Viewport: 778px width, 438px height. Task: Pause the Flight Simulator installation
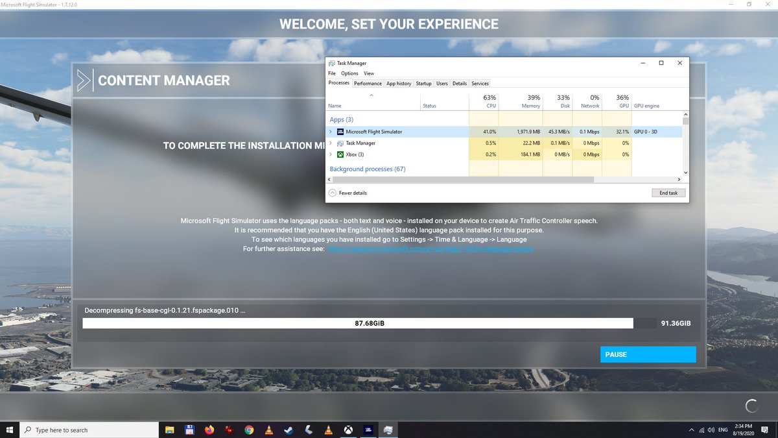pyautogui.click(x=648, y=354)
